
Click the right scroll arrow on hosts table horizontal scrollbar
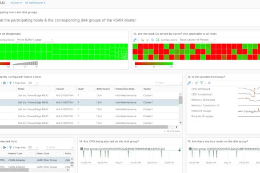[x=176, y=127]
